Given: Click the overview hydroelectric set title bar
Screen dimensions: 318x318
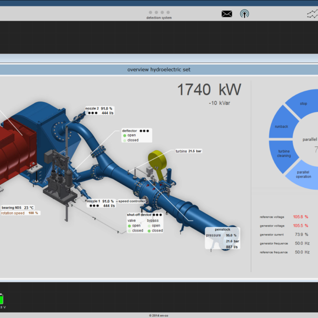Looking at the screenshot, I should coord(159,70).
